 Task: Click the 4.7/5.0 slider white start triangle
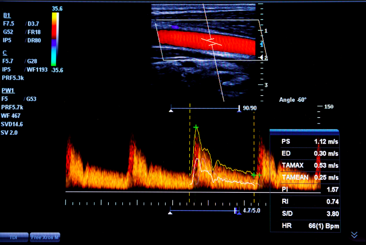coord(170,212)
